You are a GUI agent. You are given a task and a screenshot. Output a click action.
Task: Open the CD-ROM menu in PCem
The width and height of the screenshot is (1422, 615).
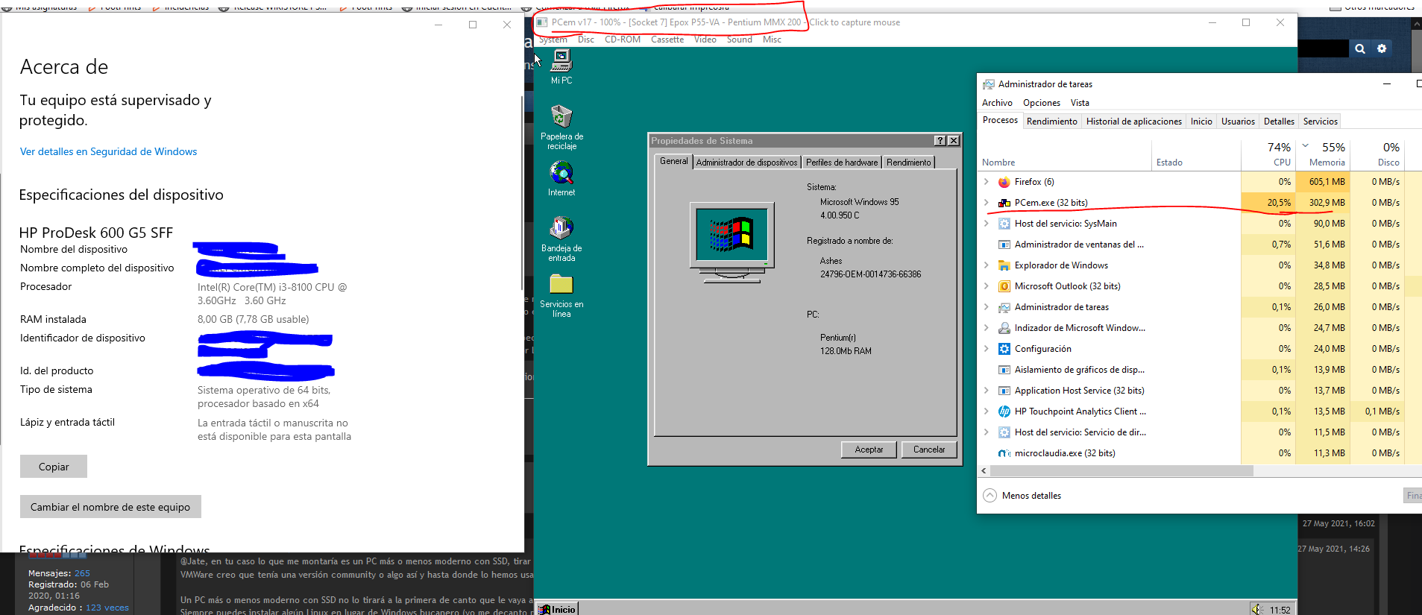pos(623,40)
